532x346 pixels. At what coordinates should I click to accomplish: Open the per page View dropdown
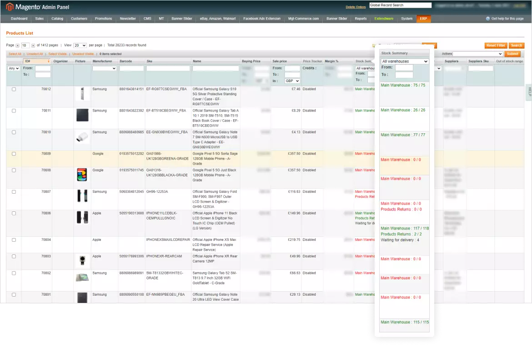(x=80, y=45)
